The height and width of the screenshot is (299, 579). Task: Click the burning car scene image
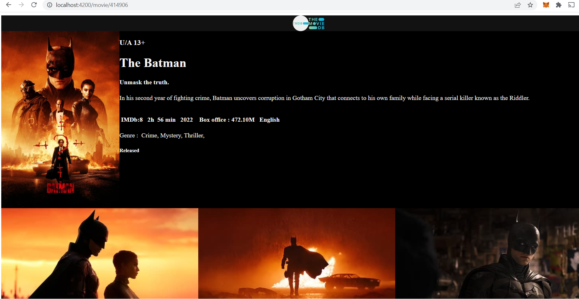[297, 253]
